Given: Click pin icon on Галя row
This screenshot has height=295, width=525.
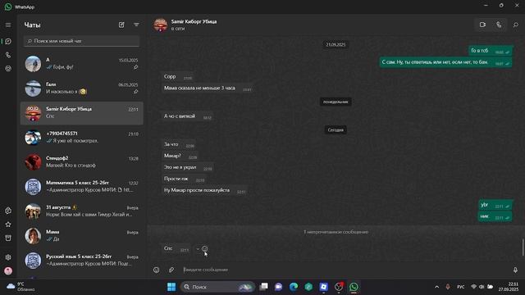Looking at the screenshot, I should (x=135, y=92).
